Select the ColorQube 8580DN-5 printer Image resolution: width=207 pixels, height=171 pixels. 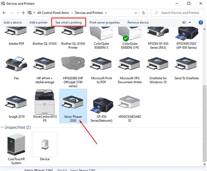[x=101, y=34]
